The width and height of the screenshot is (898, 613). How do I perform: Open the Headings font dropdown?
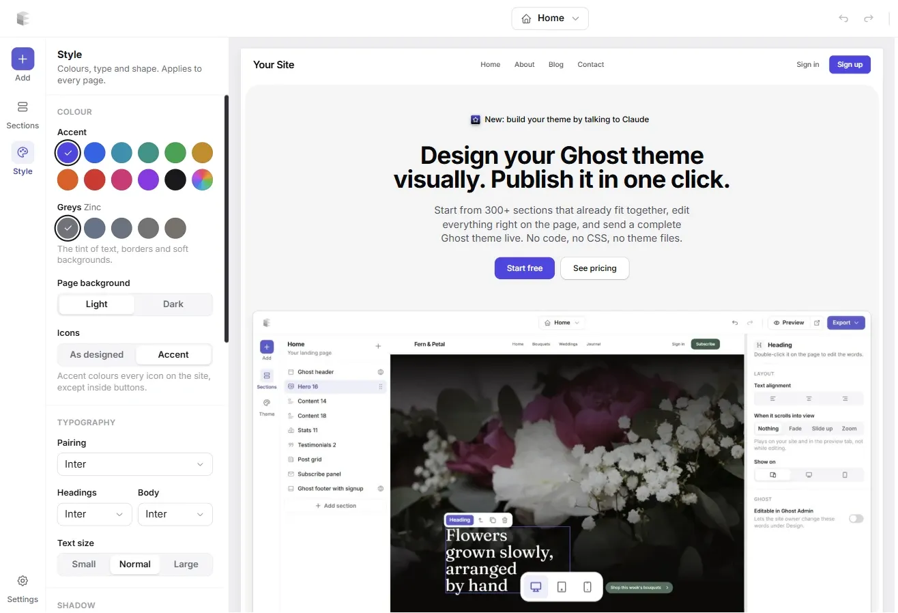click(94, 514)
